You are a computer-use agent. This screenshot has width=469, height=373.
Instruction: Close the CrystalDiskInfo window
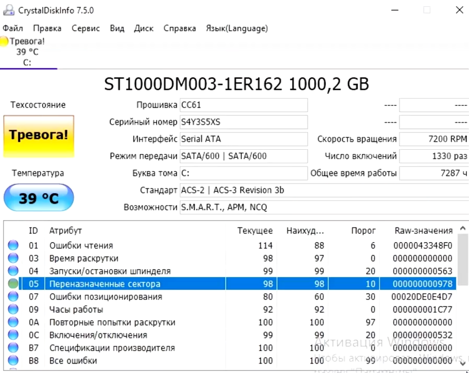(460, 10)
